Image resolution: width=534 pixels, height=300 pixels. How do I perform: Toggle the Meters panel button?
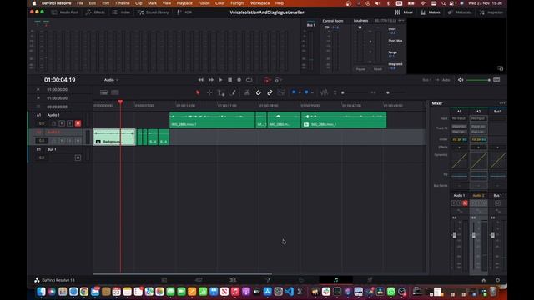(430, 12)
